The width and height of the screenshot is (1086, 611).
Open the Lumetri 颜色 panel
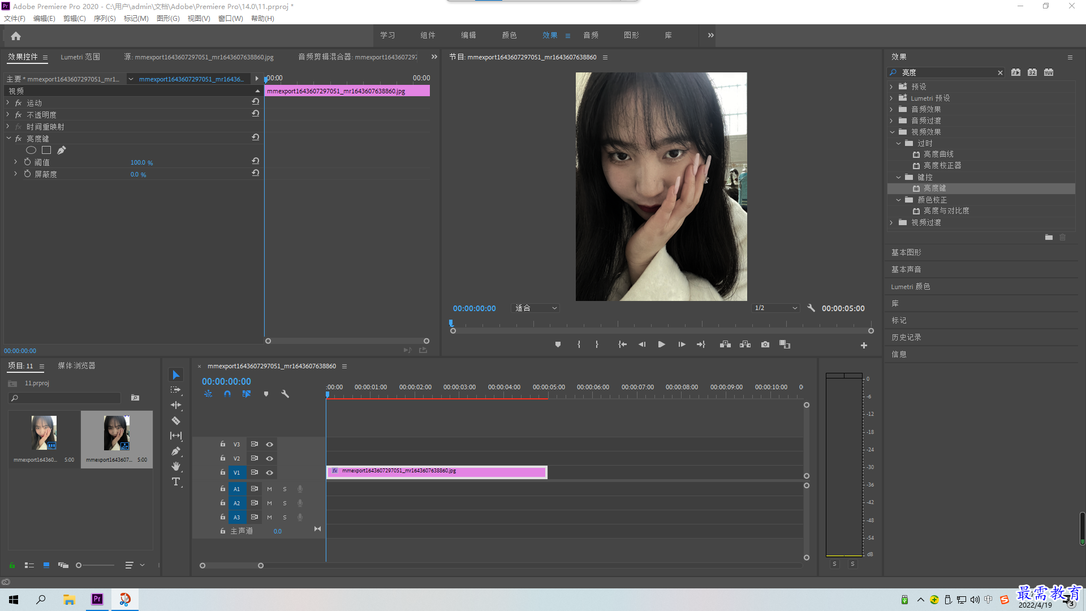(x=911, y=286)
